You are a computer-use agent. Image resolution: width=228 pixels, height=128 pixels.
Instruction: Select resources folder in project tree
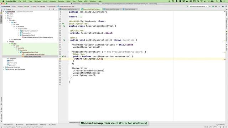[17, 39]
